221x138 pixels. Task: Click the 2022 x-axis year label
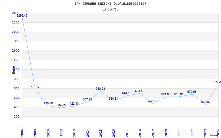192,133
